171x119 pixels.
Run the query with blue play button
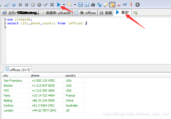tap(59, 5)
